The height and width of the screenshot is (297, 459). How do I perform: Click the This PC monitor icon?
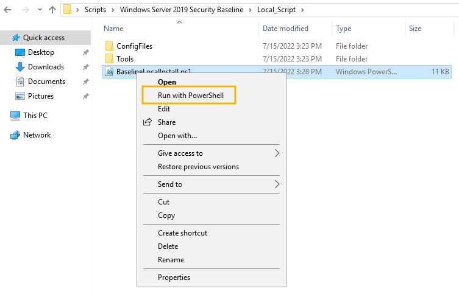15,116
